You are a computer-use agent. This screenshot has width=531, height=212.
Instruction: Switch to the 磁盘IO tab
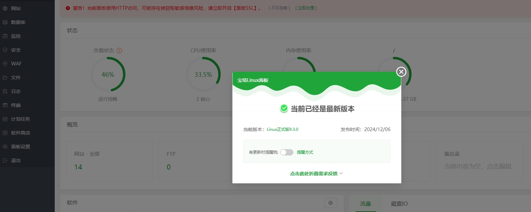(399, 204)
